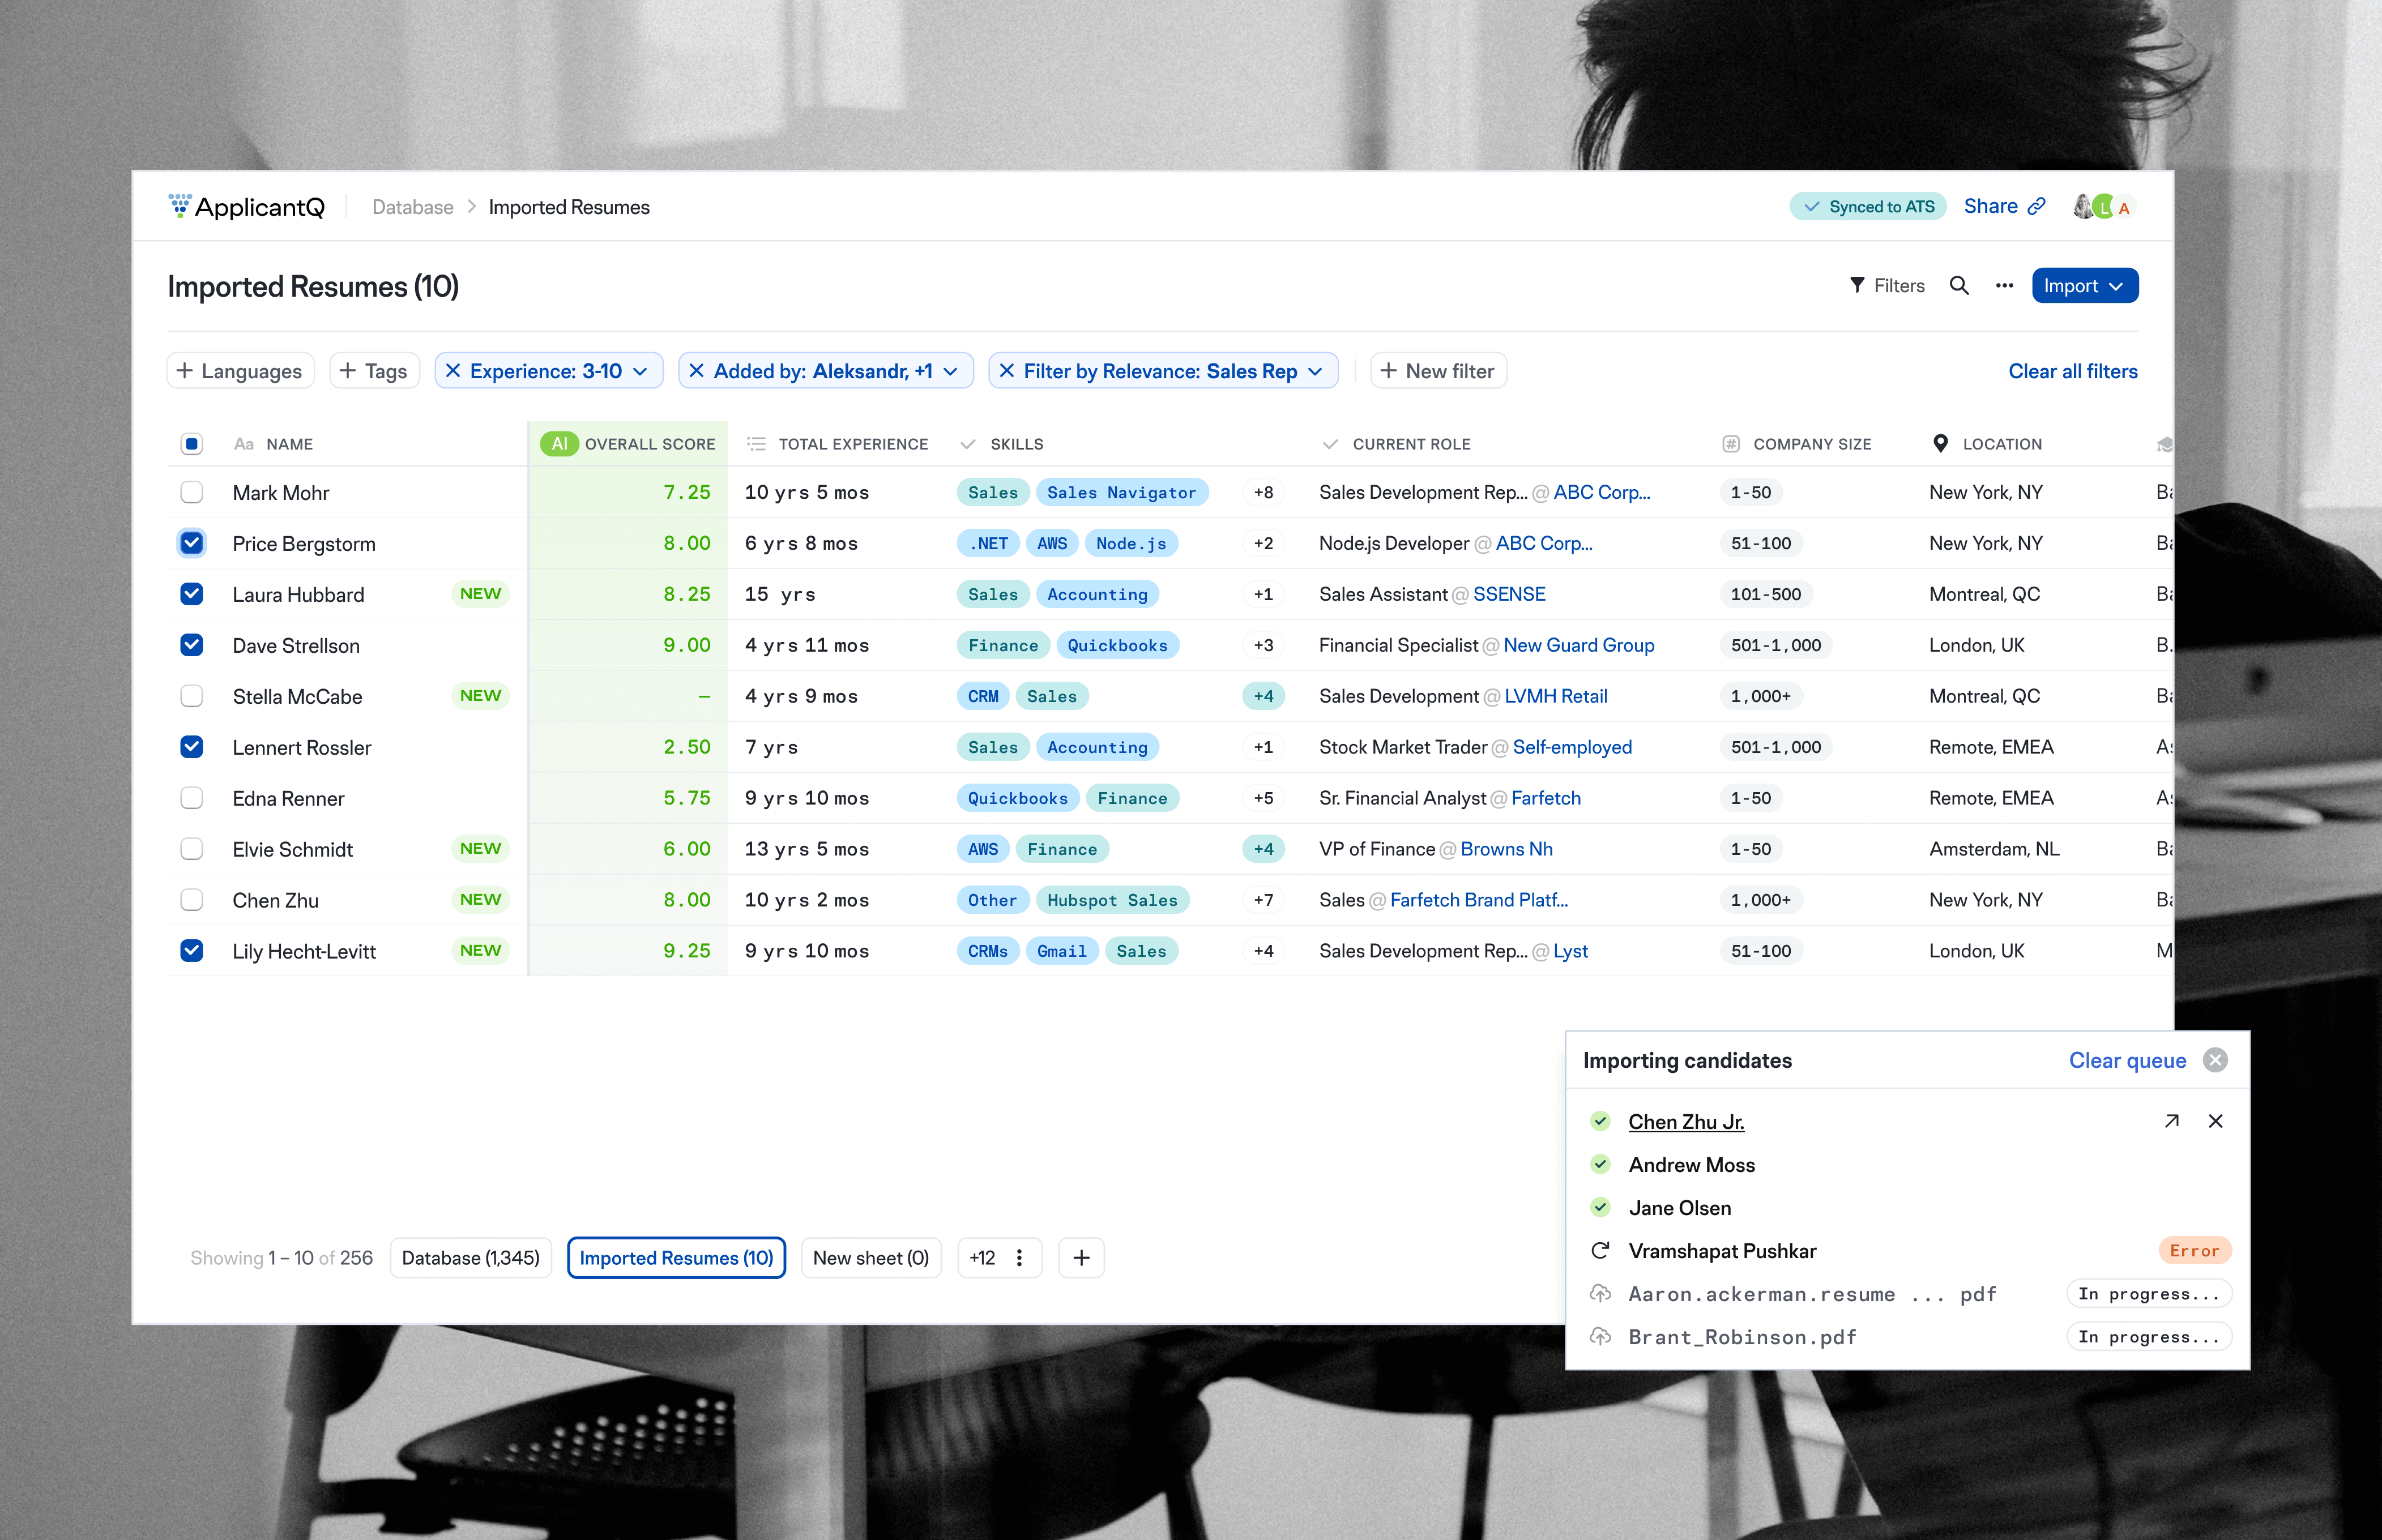Open the three-dot more options menu

pyautogui.click(x=2004, y=286)
